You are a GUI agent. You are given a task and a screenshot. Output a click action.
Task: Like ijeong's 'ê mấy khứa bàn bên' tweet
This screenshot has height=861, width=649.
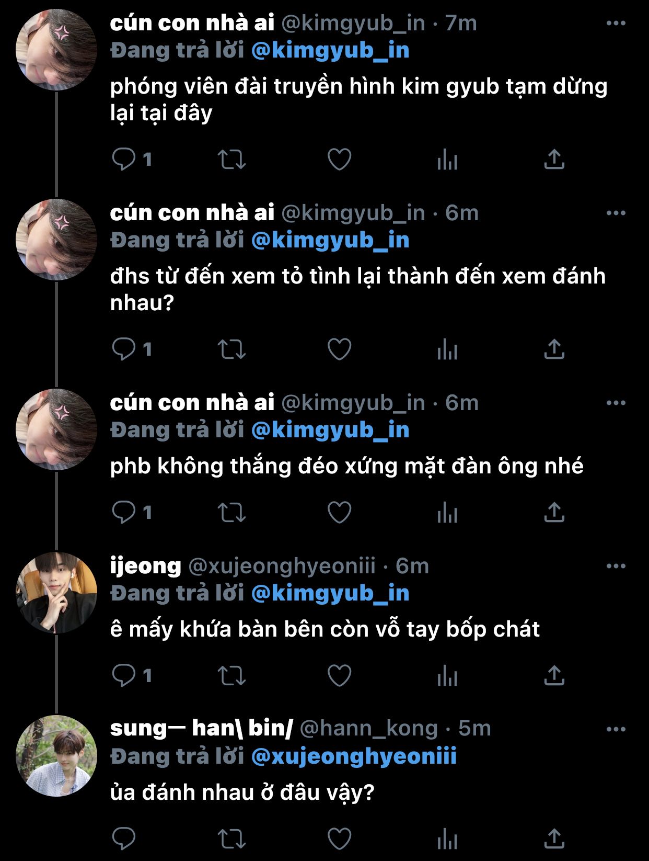coord(339,675)
